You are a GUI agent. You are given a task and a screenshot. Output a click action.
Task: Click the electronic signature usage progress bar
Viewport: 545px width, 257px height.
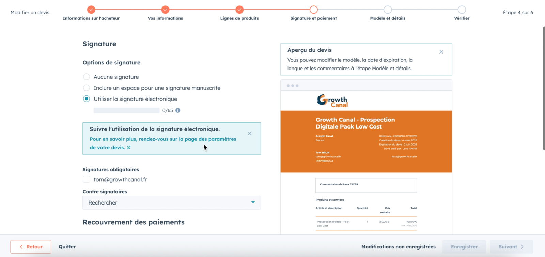tap(126, 110)
